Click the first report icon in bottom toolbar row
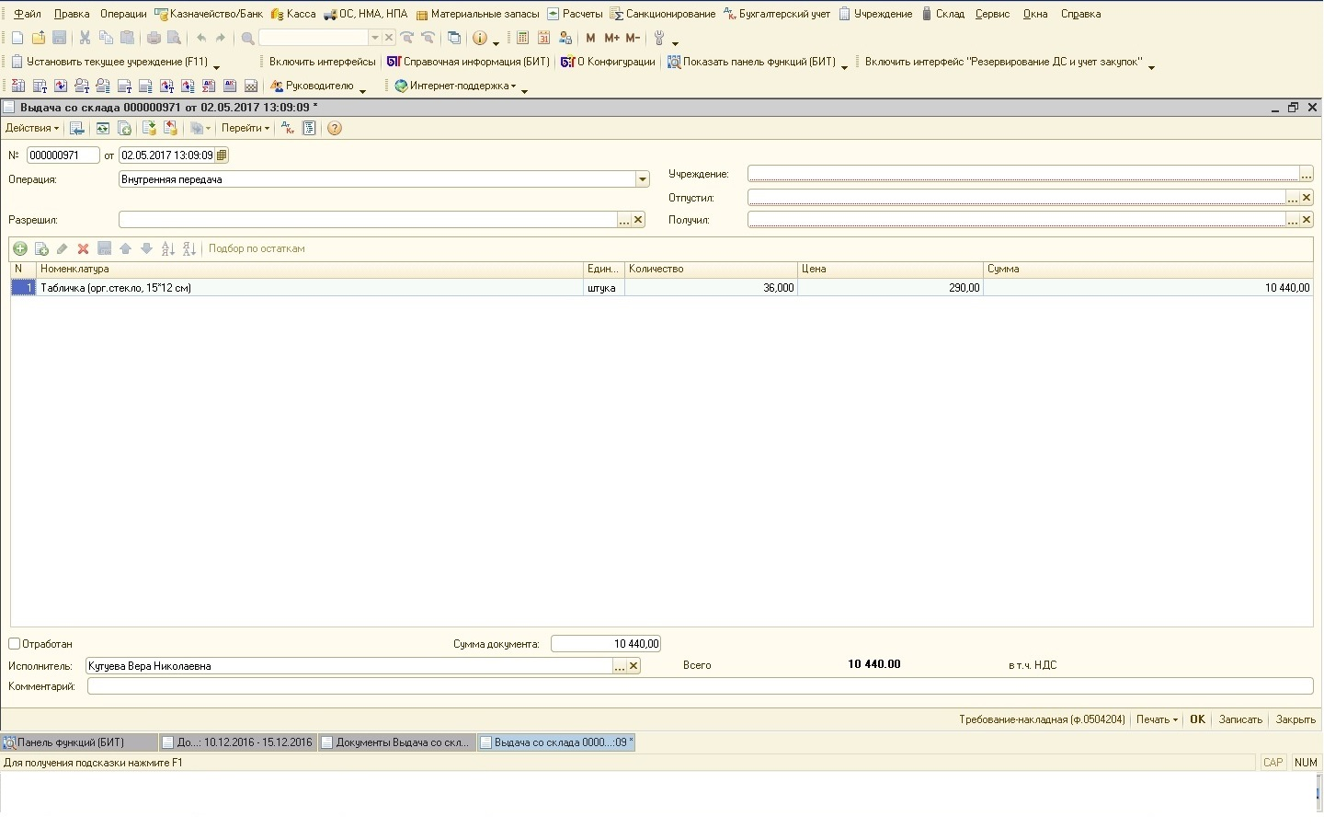The width and height of the screenshot is (1324, 828). tap(17, 86)
